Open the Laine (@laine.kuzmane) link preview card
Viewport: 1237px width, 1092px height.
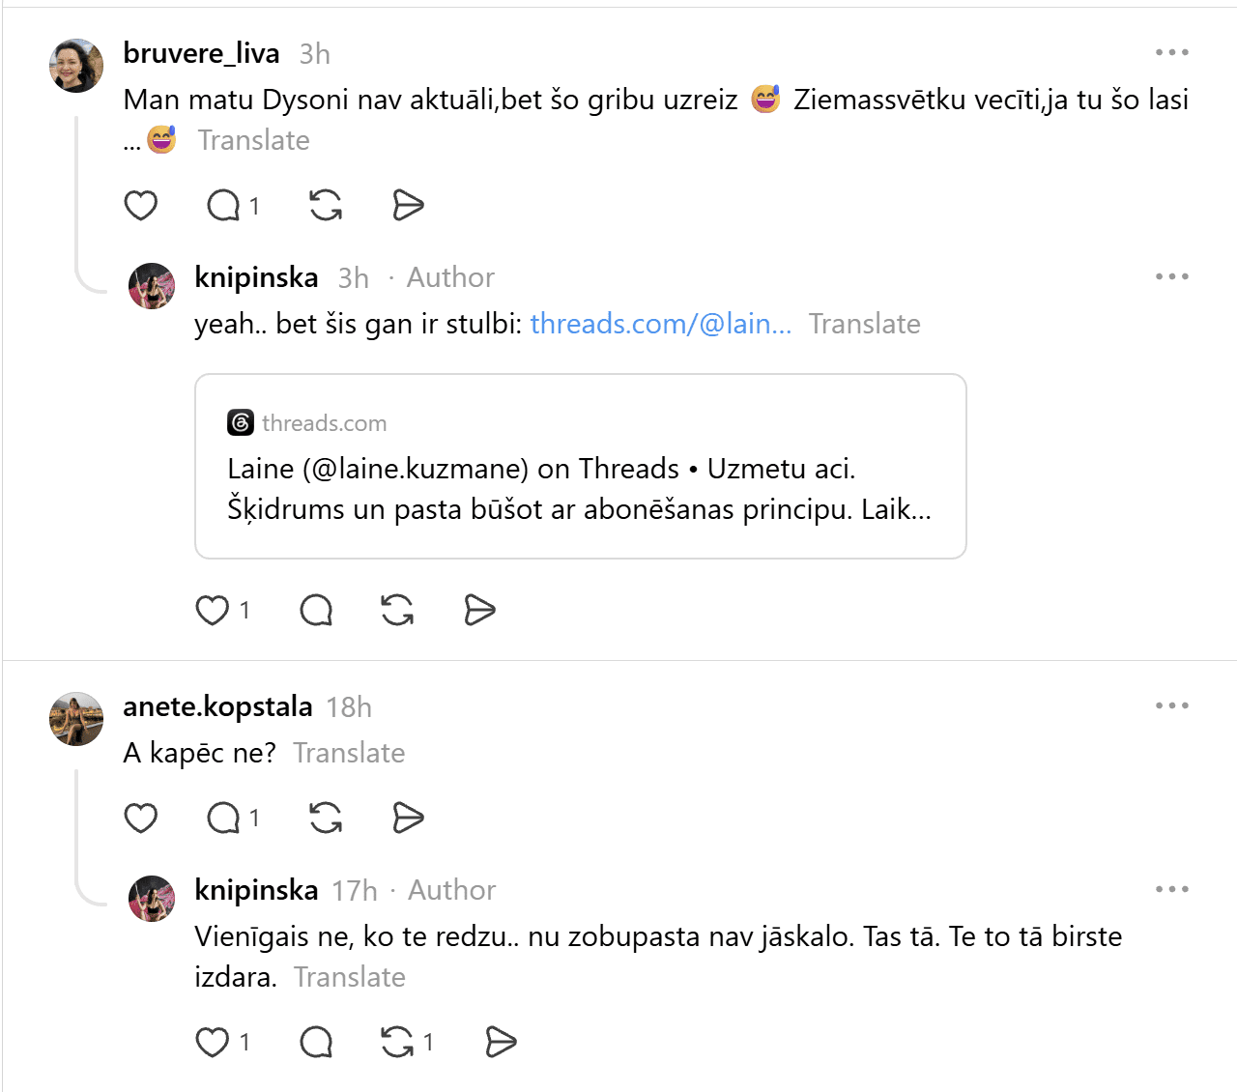(x=581, y=466)
